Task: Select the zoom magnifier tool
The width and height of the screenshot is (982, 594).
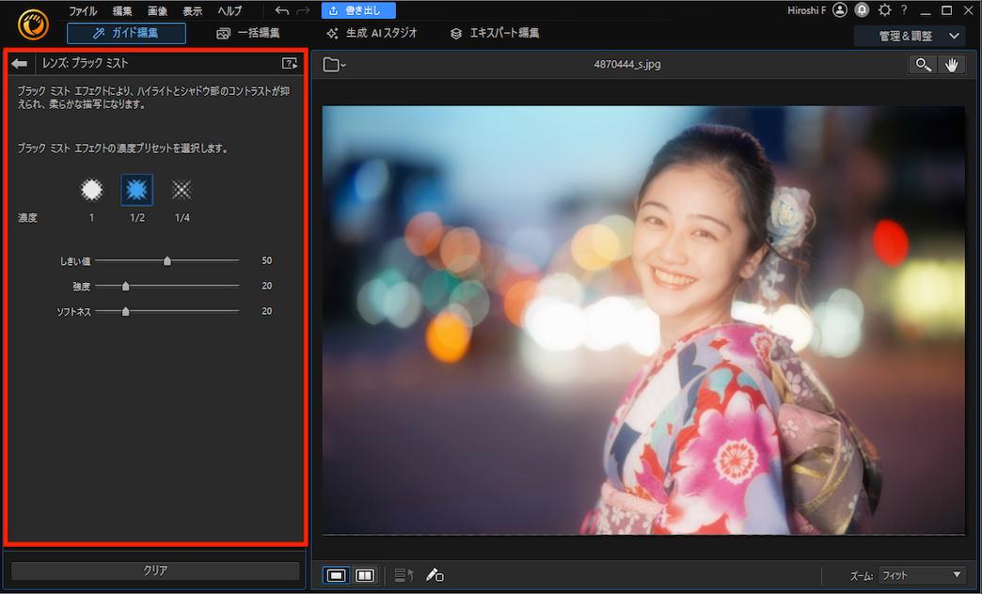Action: [923, 65]
